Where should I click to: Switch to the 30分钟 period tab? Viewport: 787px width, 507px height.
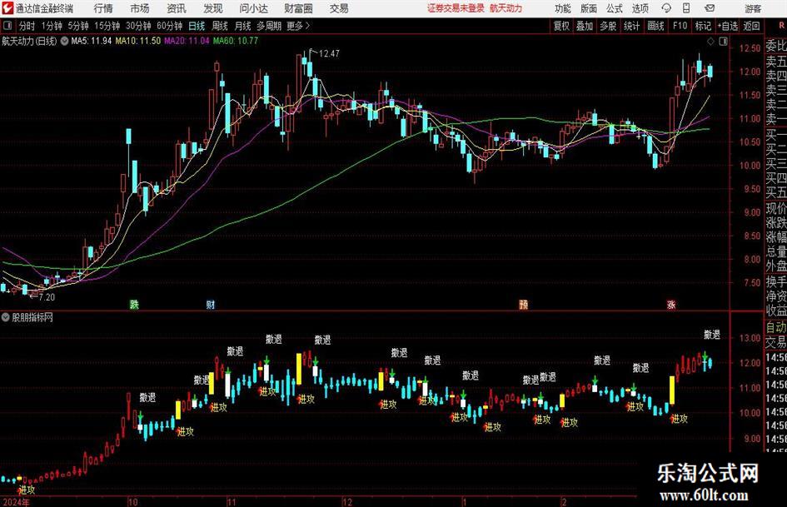click(138, 26)
